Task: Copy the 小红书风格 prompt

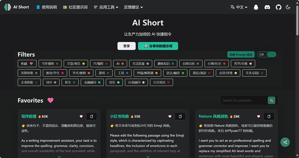Action: tap(180, 117)
